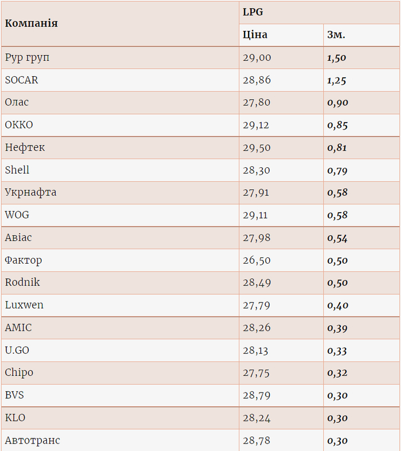Viewport: 401px width, 451px height.
Task: Click the Автотранс price 28,78
Action: [257, 441]
